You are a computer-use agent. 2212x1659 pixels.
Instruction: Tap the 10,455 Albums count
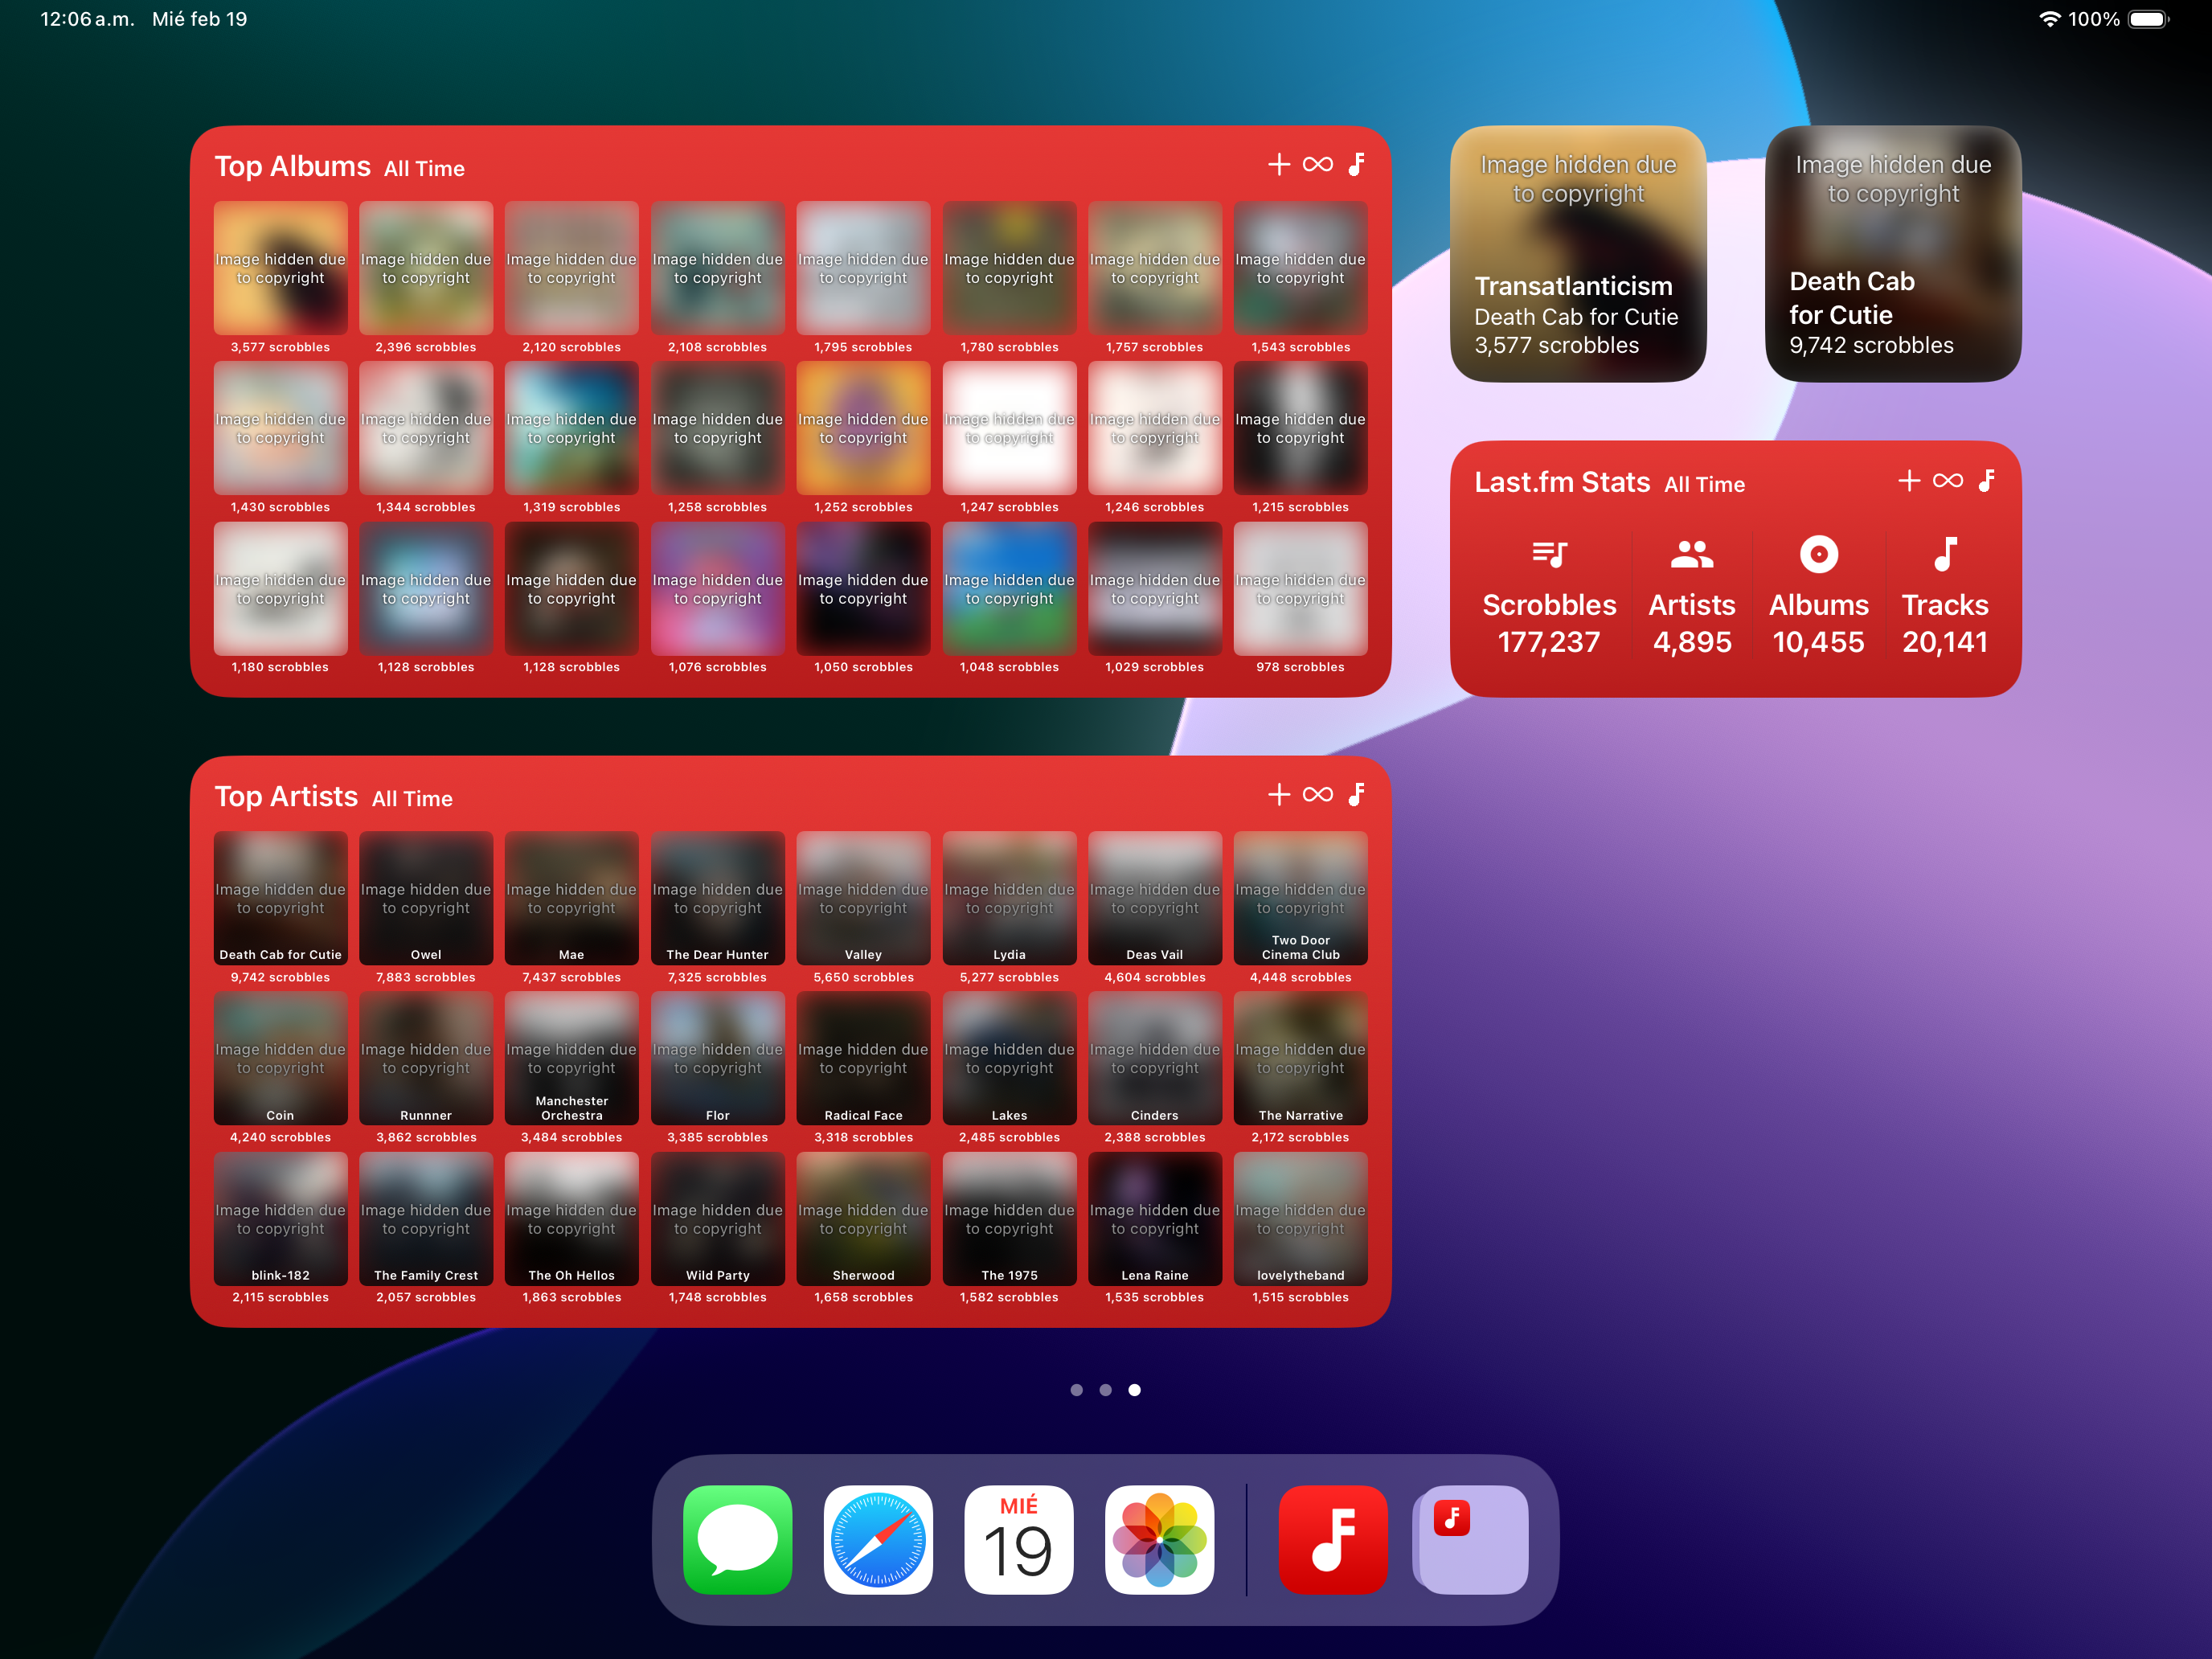tap(1819, 642)
